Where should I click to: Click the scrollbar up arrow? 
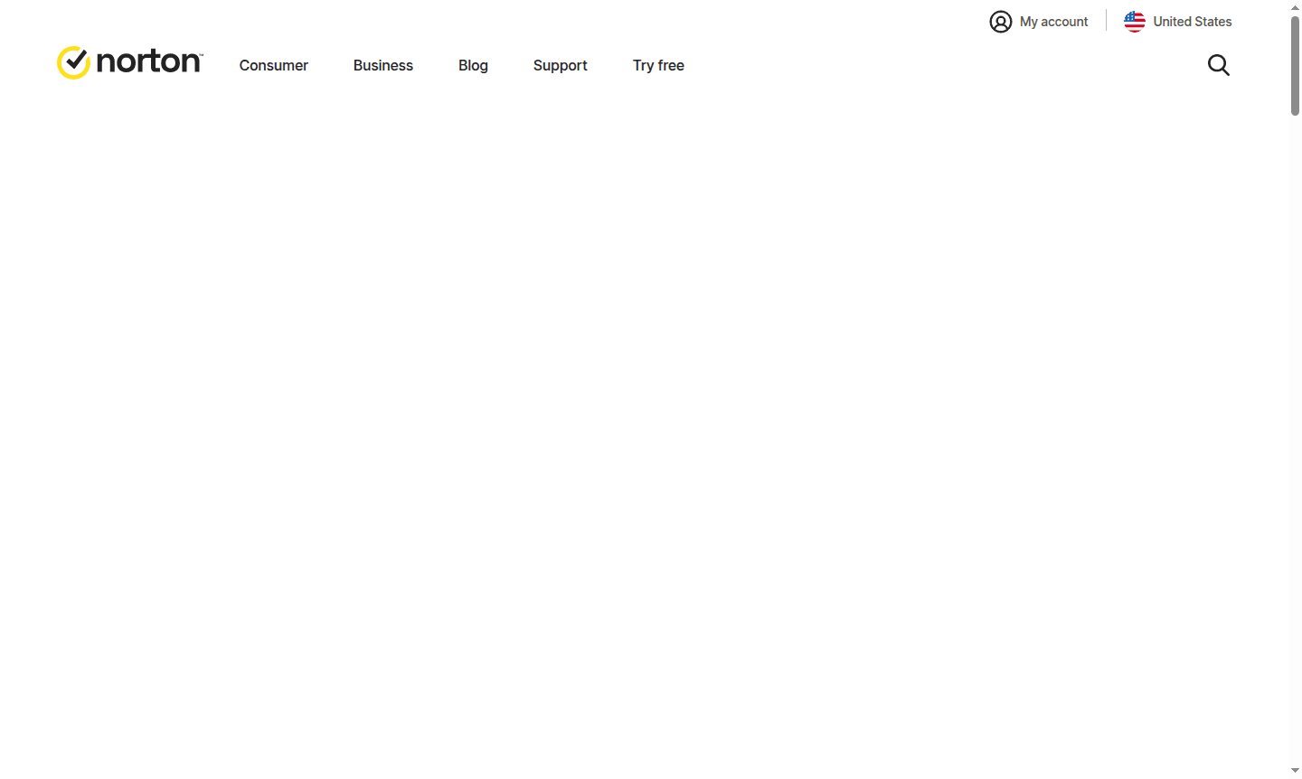coord(1295,7)
